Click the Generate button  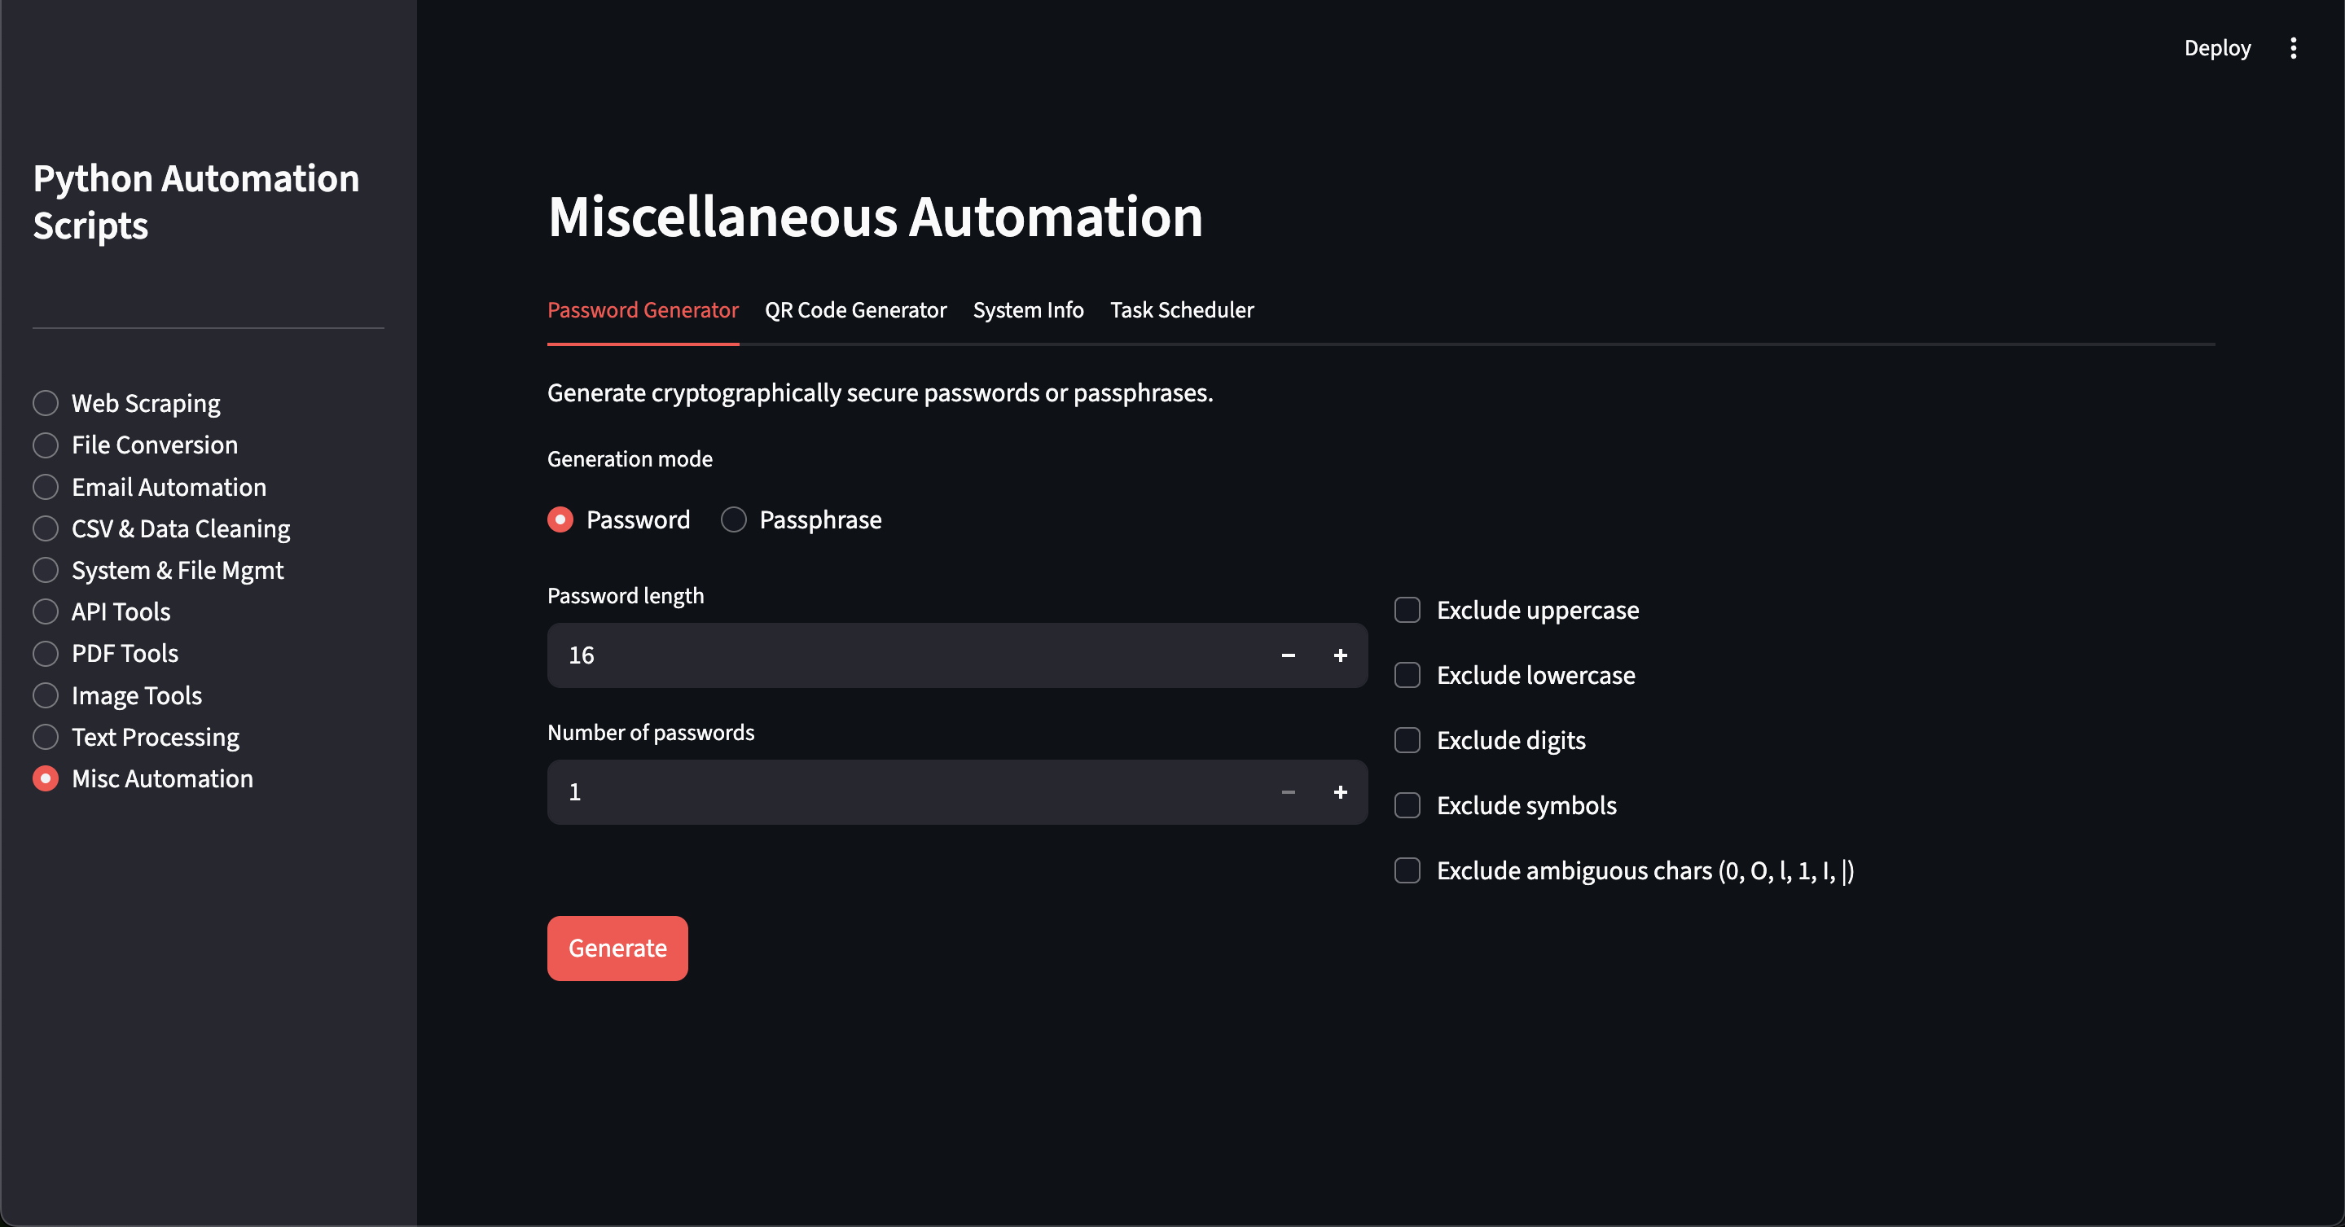point(617,949)
